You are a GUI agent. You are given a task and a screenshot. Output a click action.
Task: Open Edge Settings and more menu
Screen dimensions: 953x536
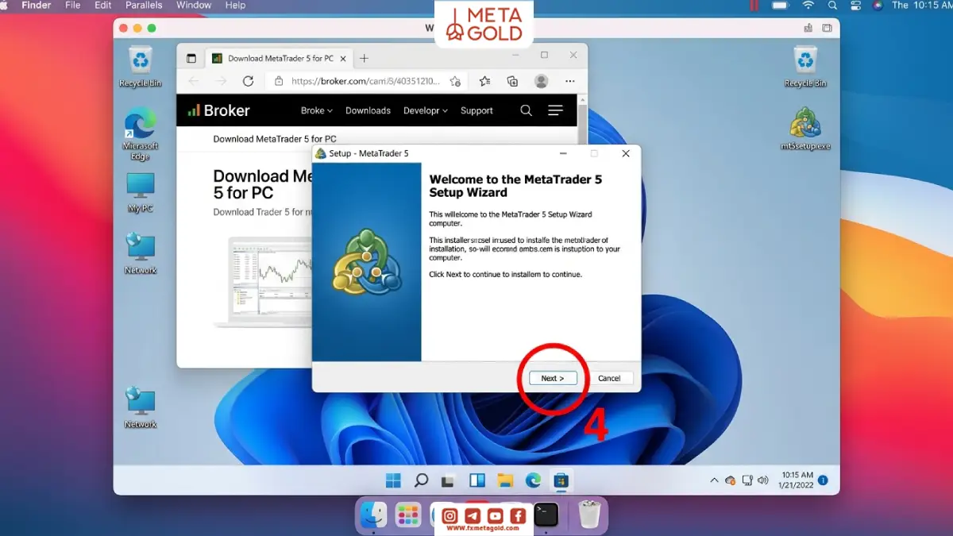coord(570,81)
